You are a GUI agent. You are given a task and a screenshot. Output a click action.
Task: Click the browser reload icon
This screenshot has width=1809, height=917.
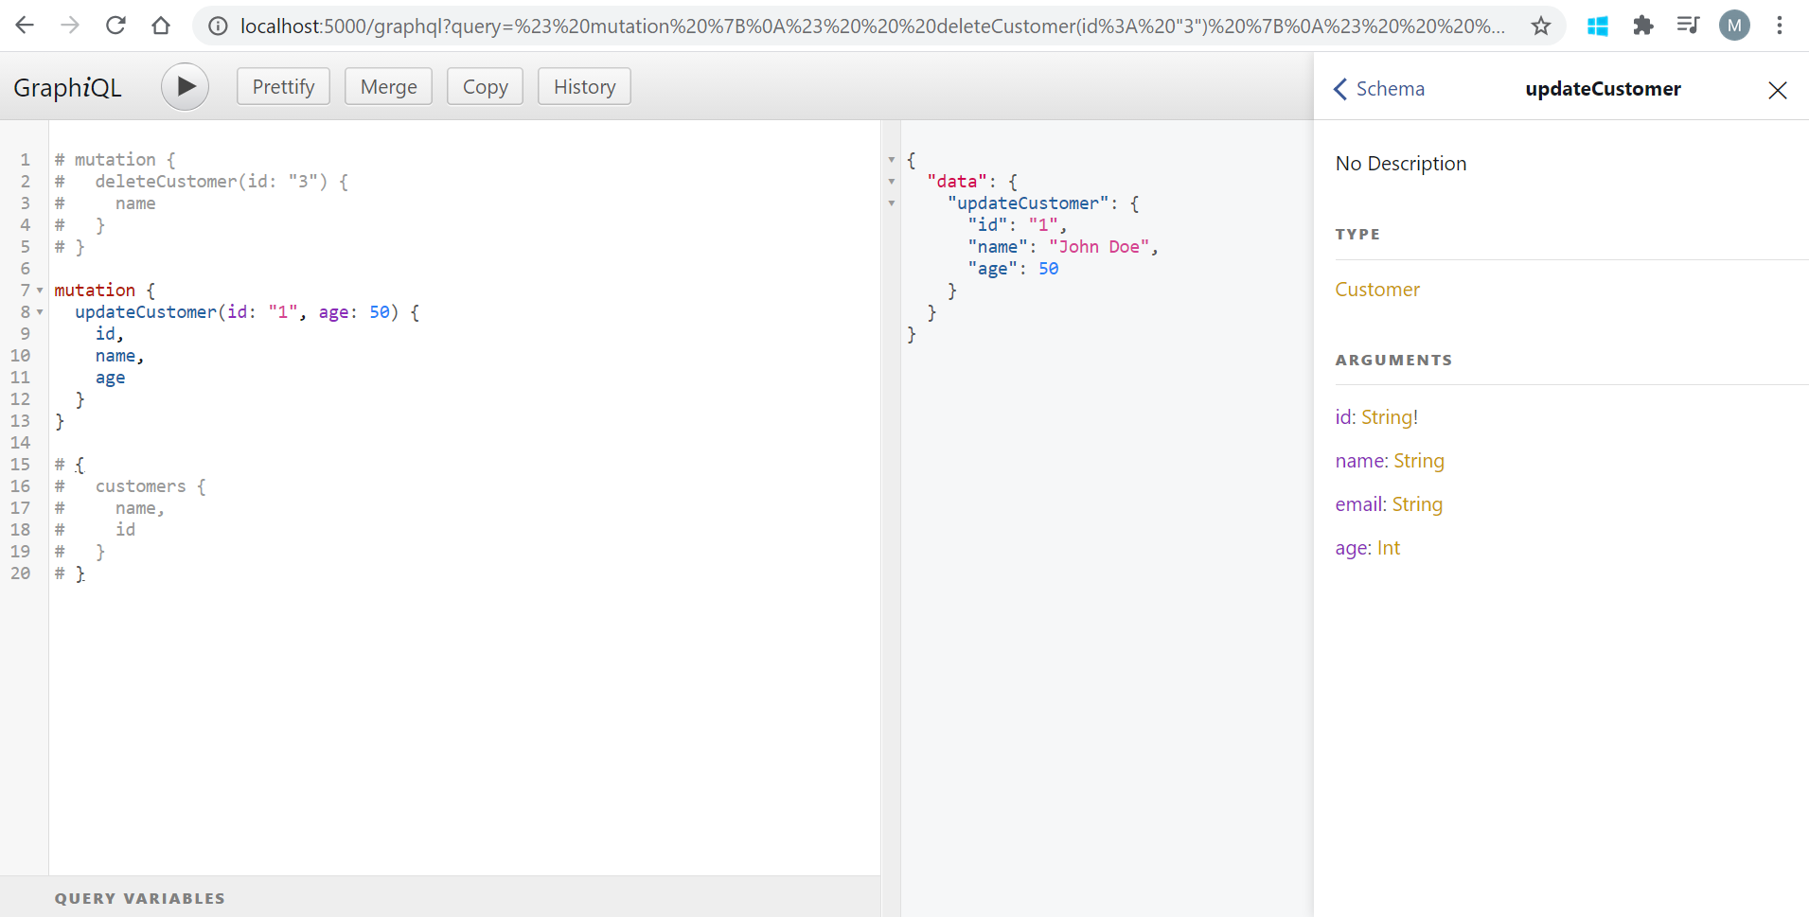pos(115,26)
